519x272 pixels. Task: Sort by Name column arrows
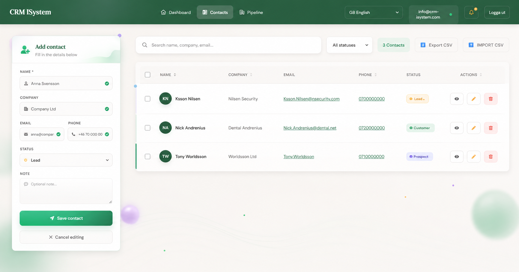(x=175, y=75)
